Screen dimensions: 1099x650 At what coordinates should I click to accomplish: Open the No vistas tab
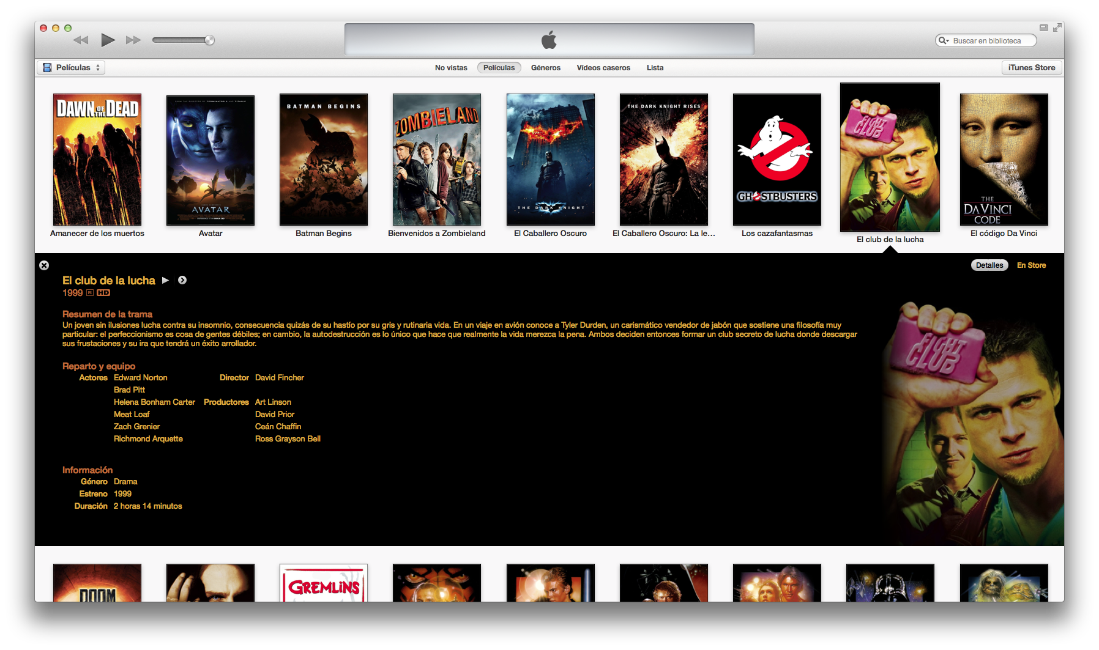tap(451, 68)
